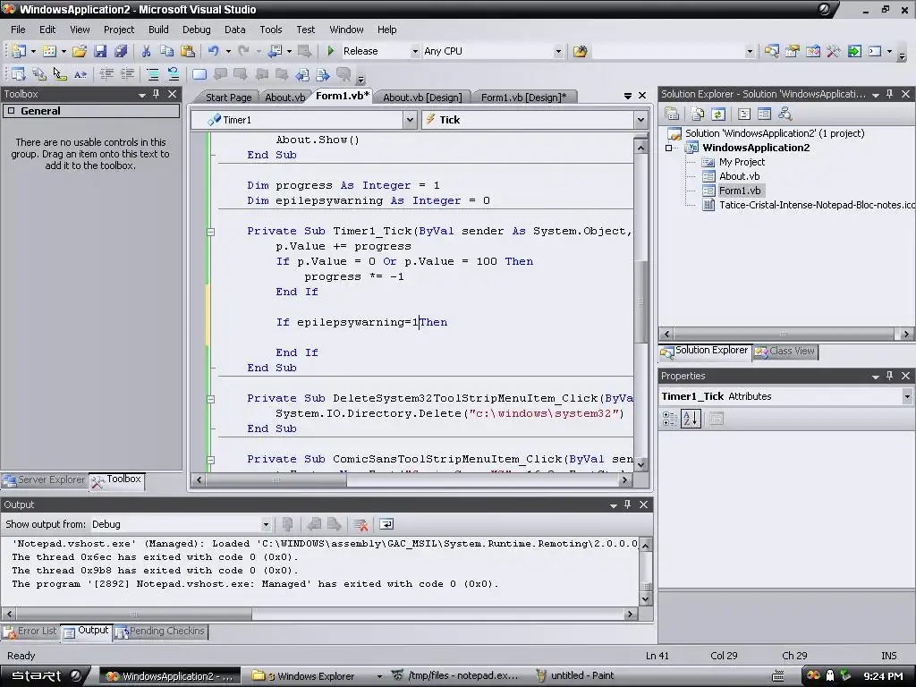Click the Open File folder icon
916x687 pixels.
pos(80,51)
